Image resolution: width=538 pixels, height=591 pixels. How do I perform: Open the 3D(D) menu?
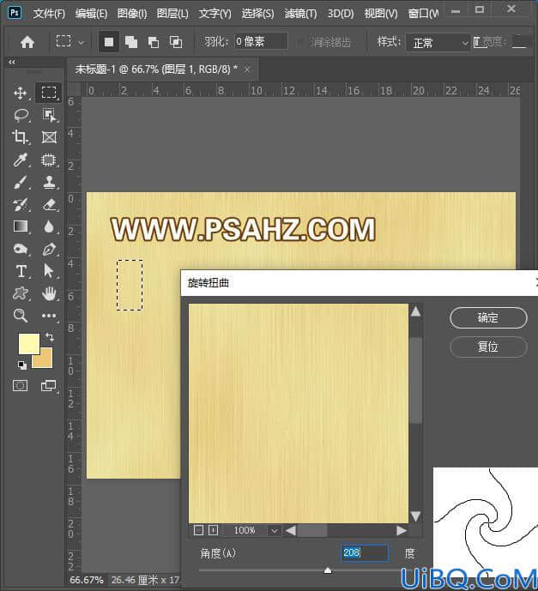pyautogui.click(x=341, y=14)
